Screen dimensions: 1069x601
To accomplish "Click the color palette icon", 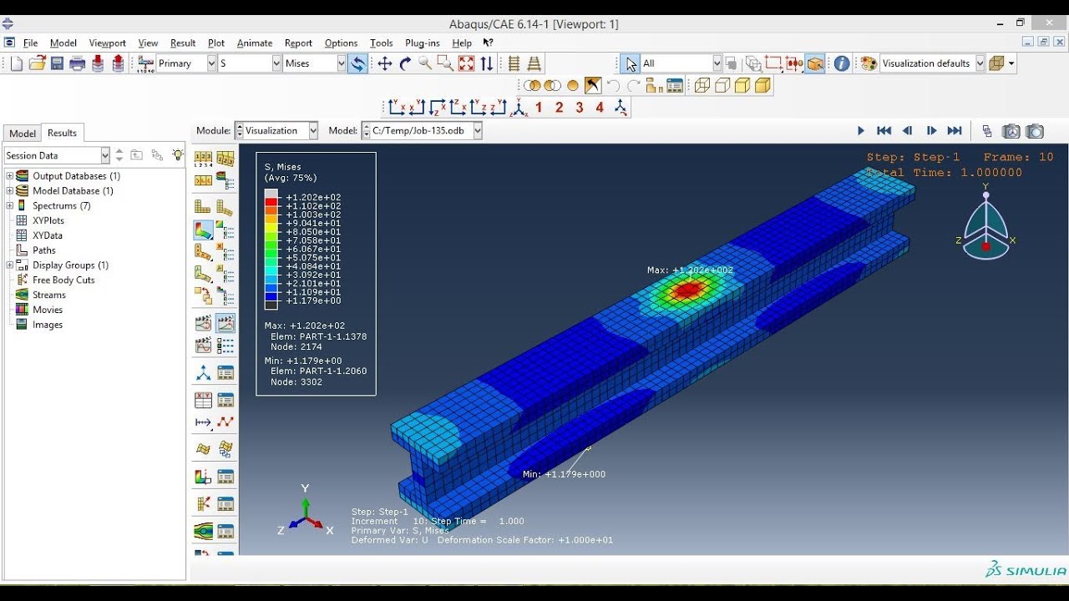I will [869, 63].
